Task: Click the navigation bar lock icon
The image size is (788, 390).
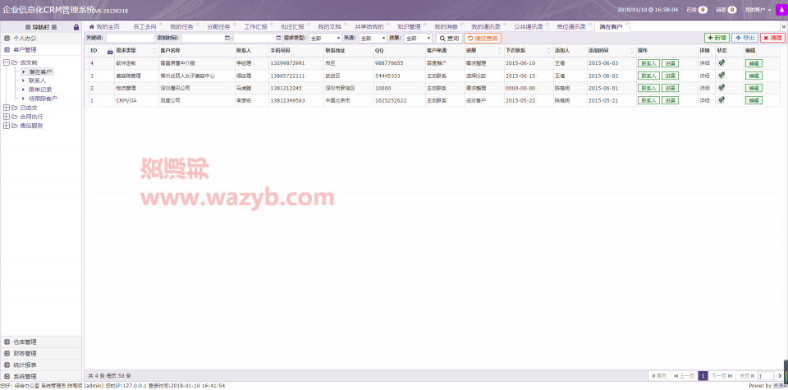Action: (x=76, y=26)
